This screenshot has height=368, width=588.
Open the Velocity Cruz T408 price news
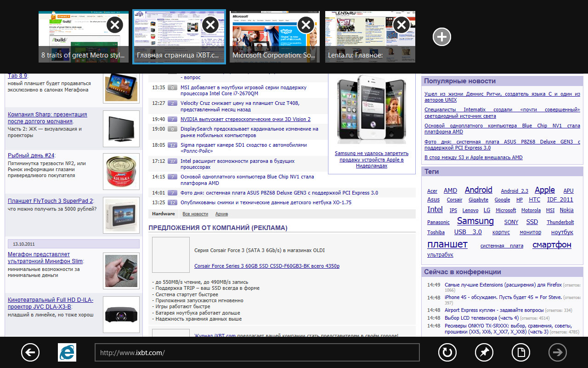point(240,107)
